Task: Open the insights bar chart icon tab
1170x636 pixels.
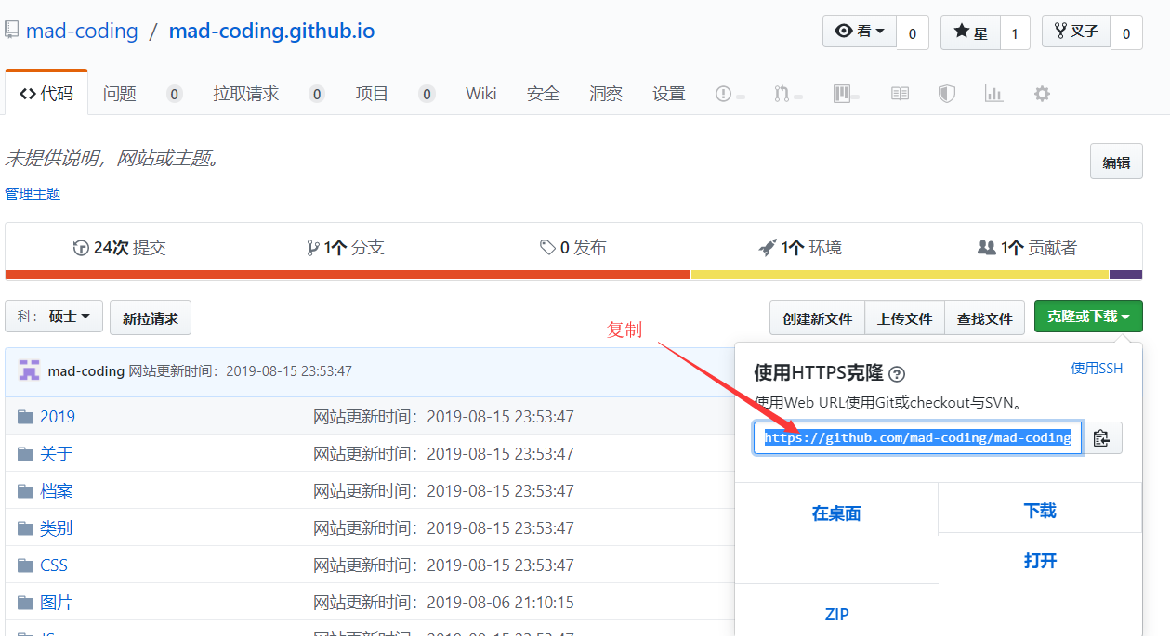Action: click(x=993, y=94)
